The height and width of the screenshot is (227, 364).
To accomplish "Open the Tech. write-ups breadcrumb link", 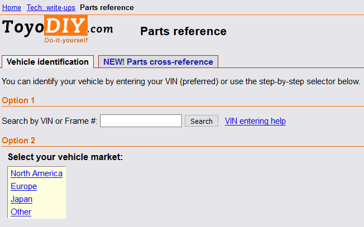I will [x=51, y=7].
